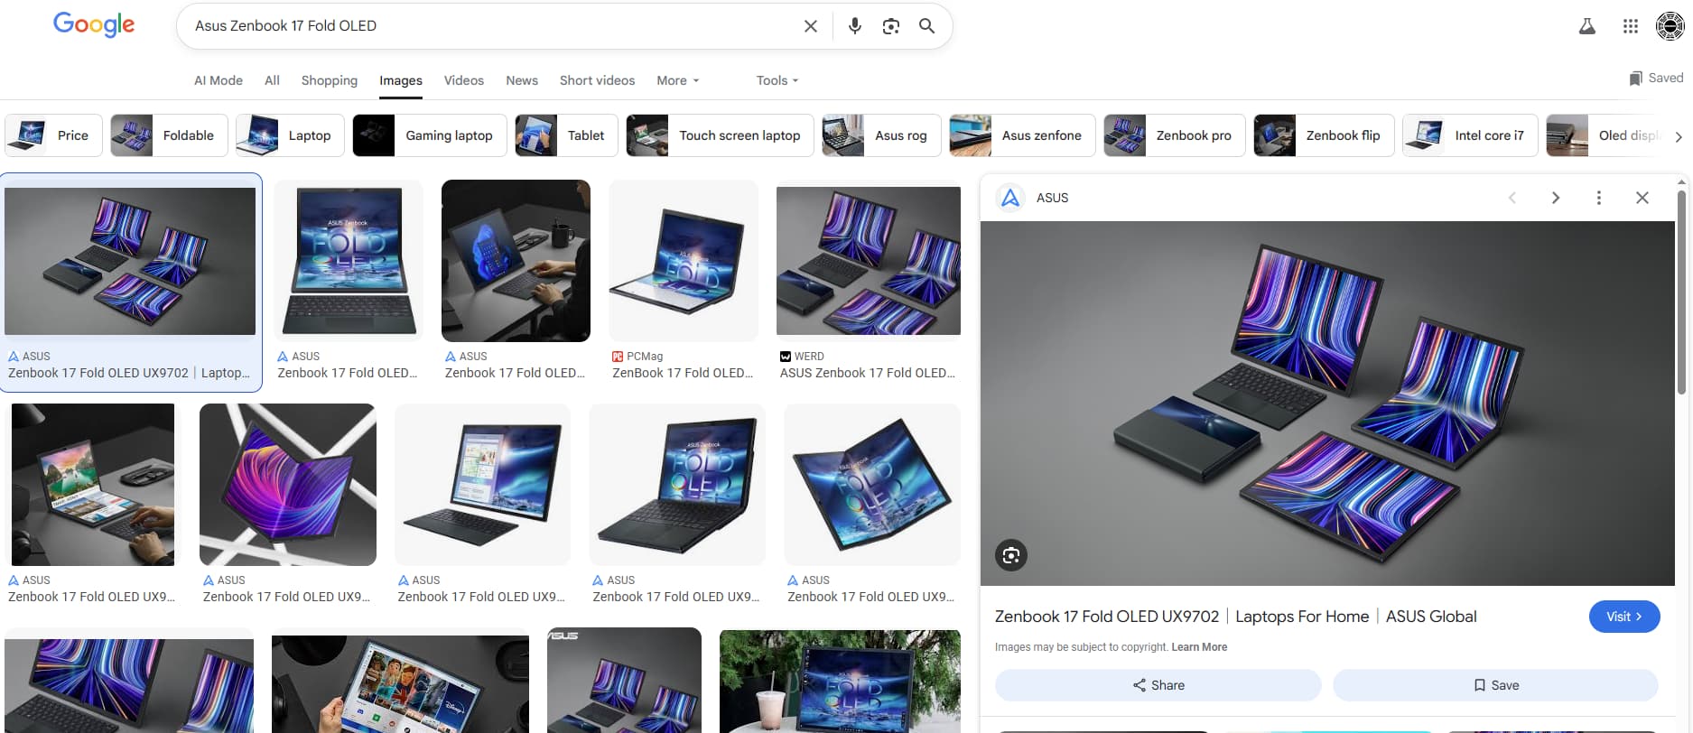Image resolution: width=1693 pixels, height=733 pixels.
Task: Switch to the All tab
Action: click(272, 80)
